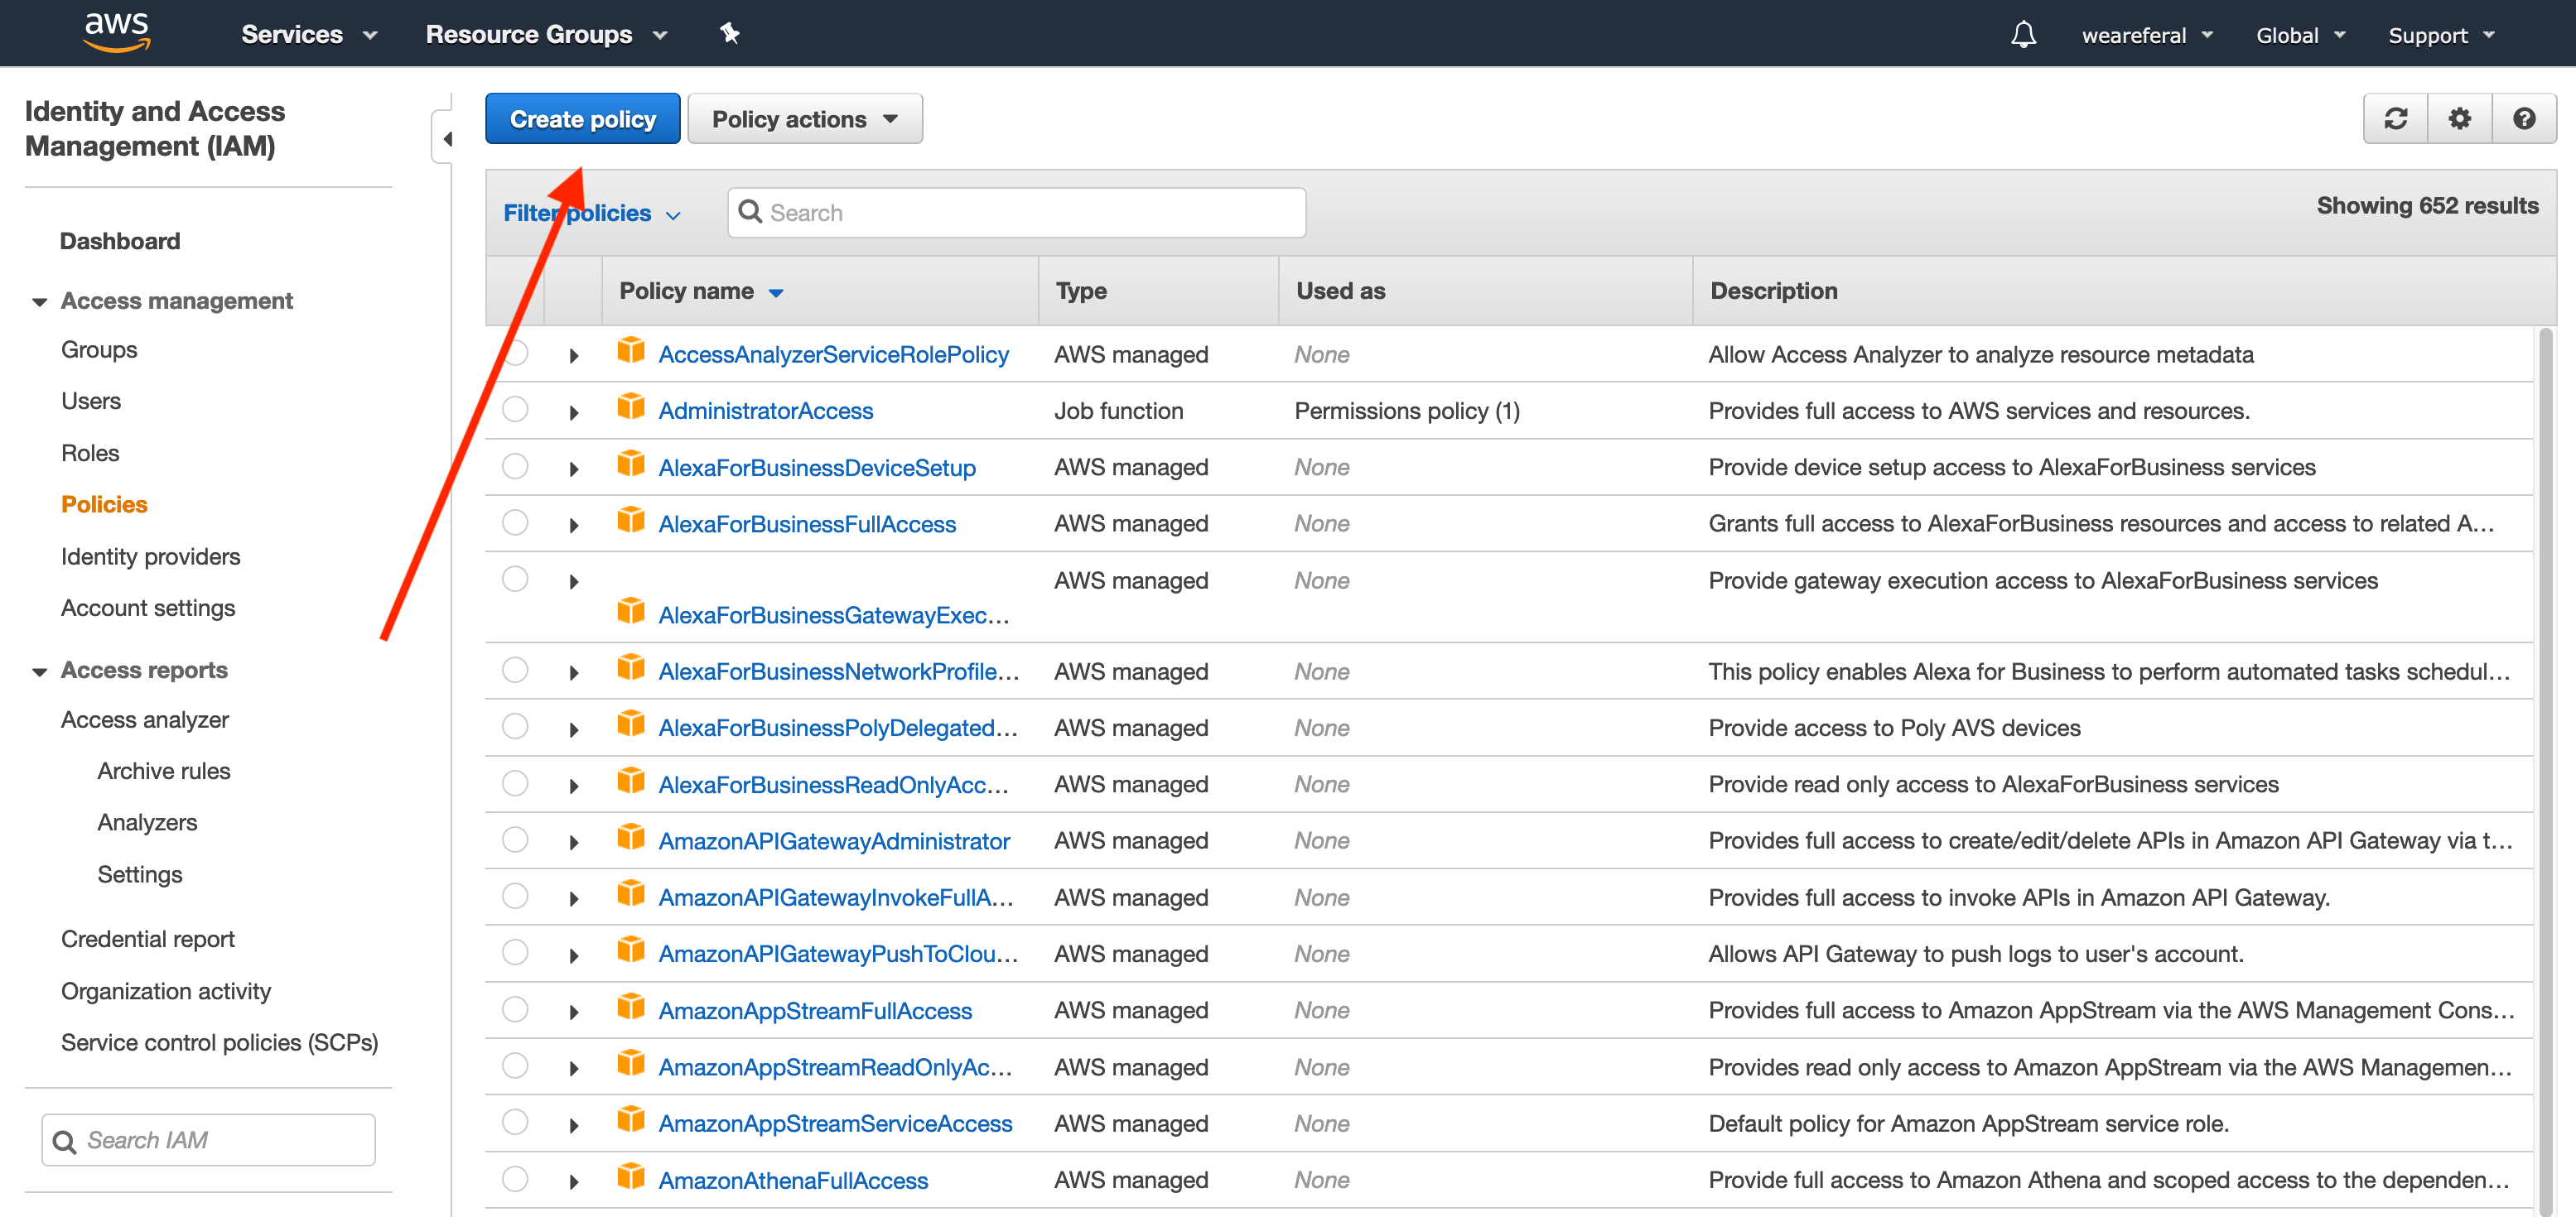Open the Global region dropdown

click(2300, 35)
